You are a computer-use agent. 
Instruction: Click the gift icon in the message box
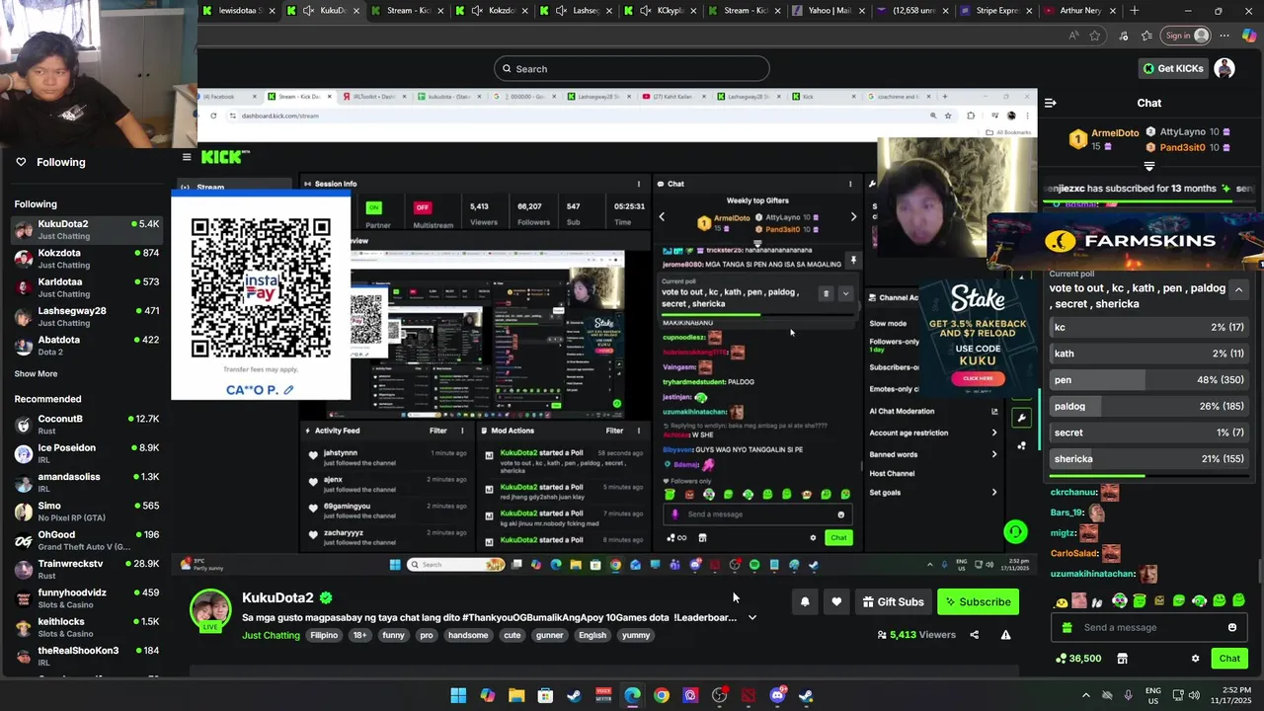click(x=1066, y=627)
